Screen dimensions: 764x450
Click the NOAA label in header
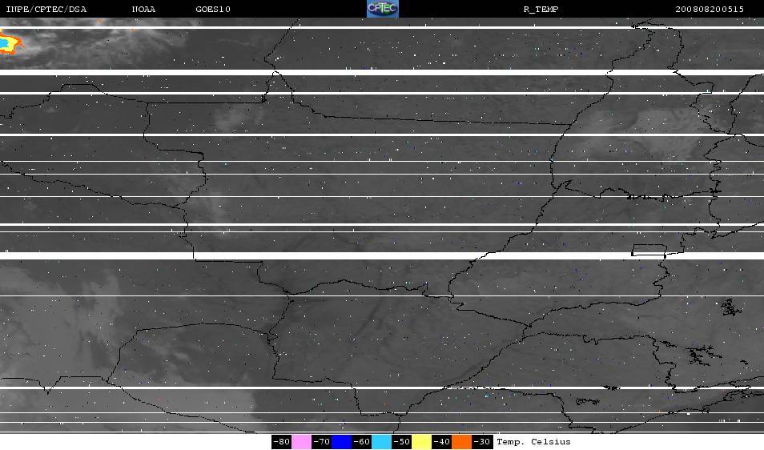point(144,10)
